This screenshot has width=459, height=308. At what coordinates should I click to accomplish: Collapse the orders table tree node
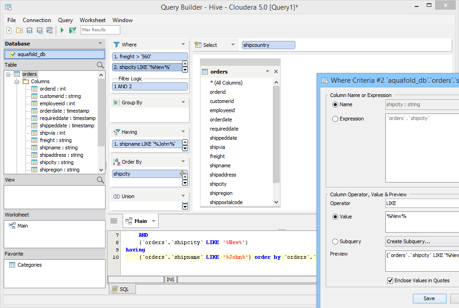click(8, 74)
